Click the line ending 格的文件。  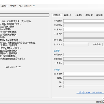point(10,24)
